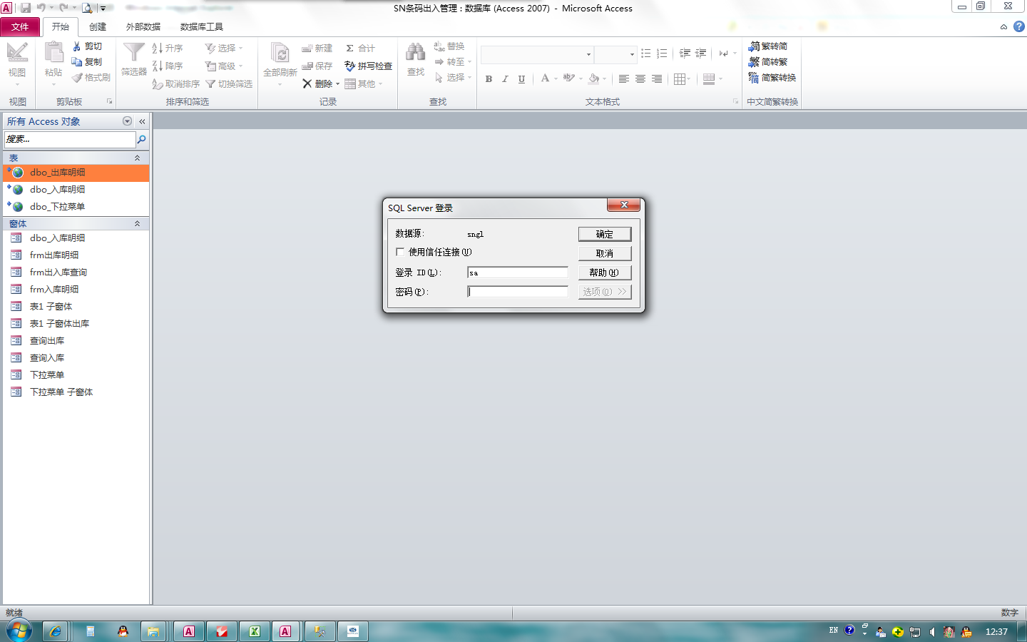Open Internet Explorer from taskbar
This screenshot has width=1027, height=642.
(55, 631)
